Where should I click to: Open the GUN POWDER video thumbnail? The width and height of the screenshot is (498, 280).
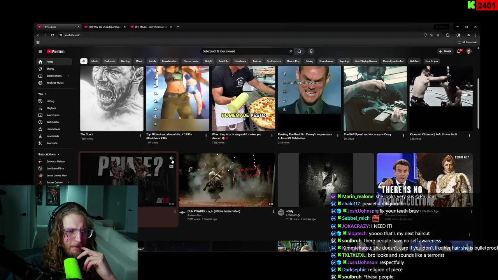click(227, 180)
